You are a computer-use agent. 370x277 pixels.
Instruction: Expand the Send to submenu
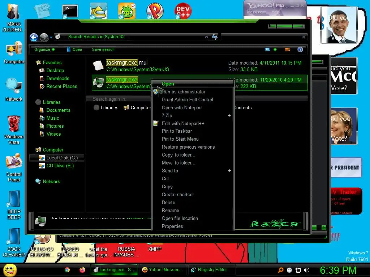click(193, 171)
